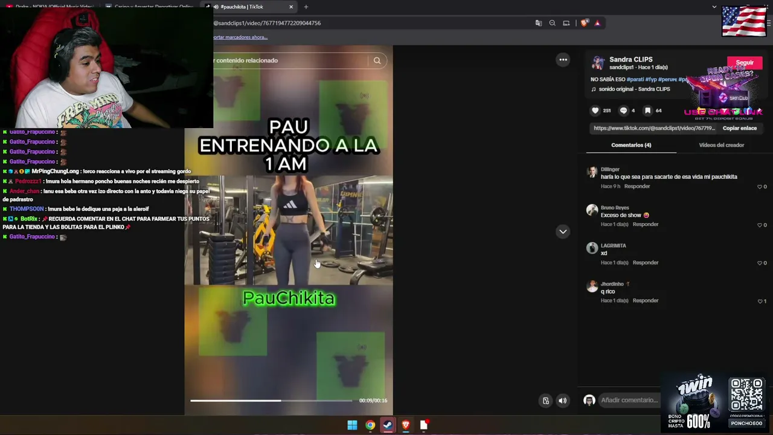Open Bruno Reyes' commenter avatar
The image size is (773, 435).
pyautogui.click(x=592, y=210)
